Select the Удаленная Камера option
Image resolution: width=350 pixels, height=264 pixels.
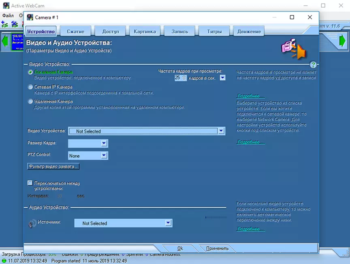click(x=30, y=101)
